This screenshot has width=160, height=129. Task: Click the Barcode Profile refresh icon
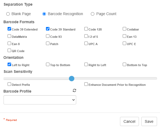[74, 90]
